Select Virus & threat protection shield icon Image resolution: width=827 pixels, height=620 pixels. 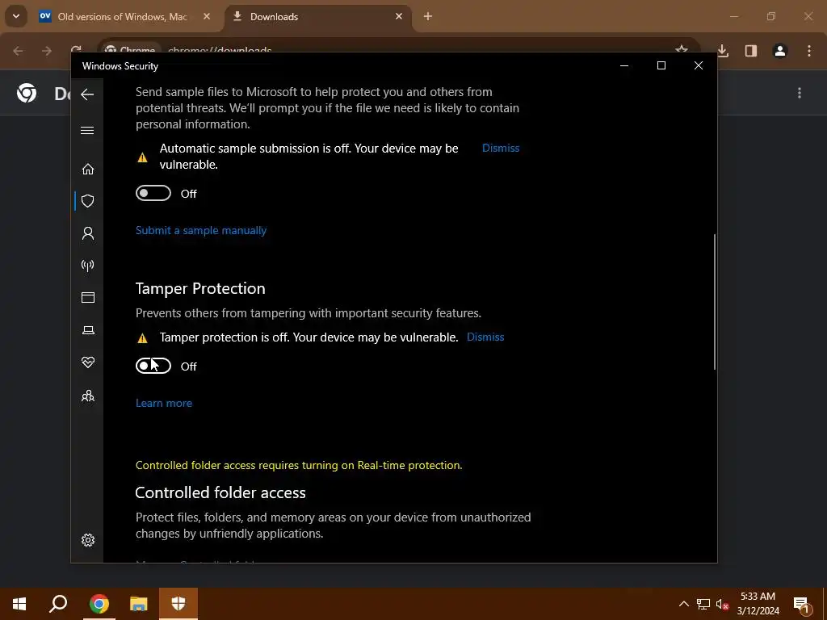pyautogui.click(x=87, y=201)
